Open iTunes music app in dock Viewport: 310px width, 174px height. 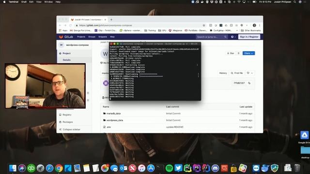click(141, 168)
